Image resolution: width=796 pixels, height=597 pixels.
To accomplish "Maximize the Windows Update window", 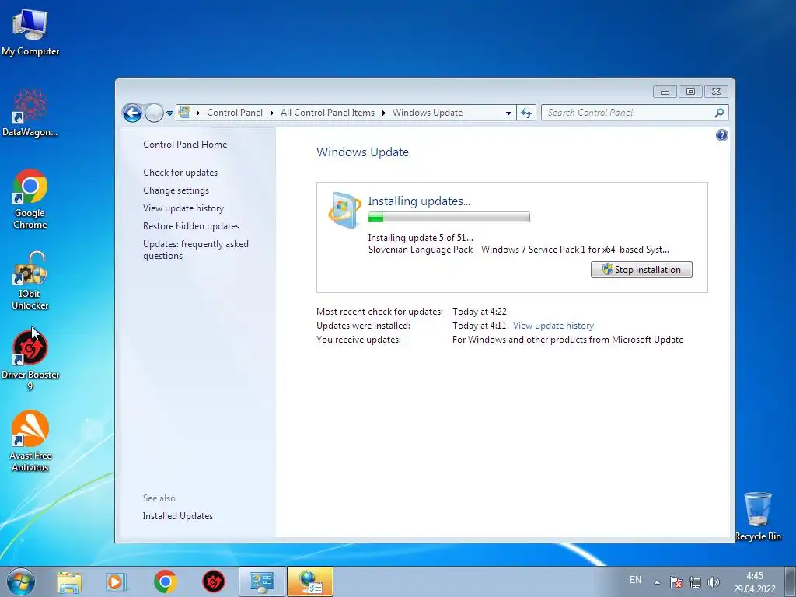I will (x=690, y=92).
